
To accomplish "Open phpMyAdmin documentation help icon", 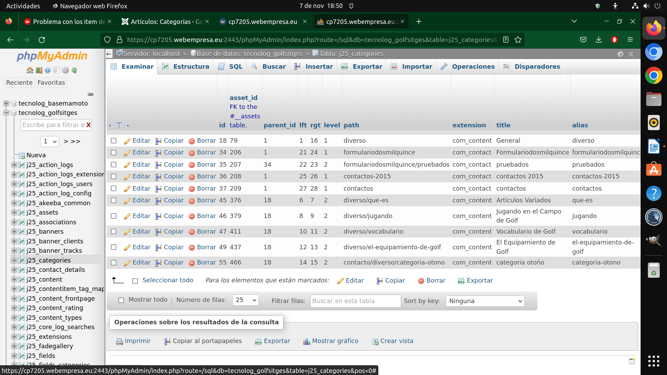I will click(x=48, y=70).
